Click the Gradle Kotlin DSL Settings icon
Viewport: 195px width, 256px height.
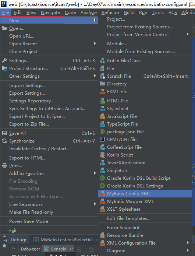102,186
